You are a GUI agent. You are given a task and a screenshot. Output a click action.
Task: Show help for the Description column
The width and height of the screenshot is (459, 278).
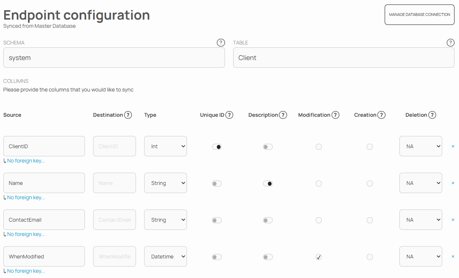click(283, 115)
